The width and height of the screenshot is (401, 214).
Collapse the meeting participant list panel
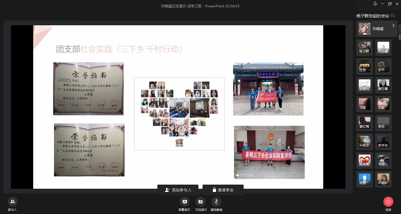point(392,16)
